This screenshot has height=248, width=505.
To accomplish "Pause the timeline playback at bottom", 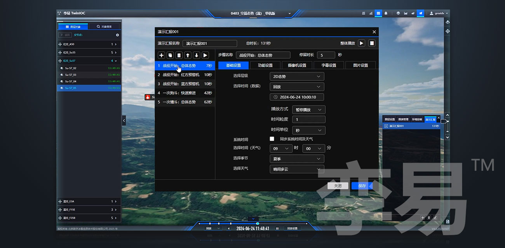I will coord(277,229).
